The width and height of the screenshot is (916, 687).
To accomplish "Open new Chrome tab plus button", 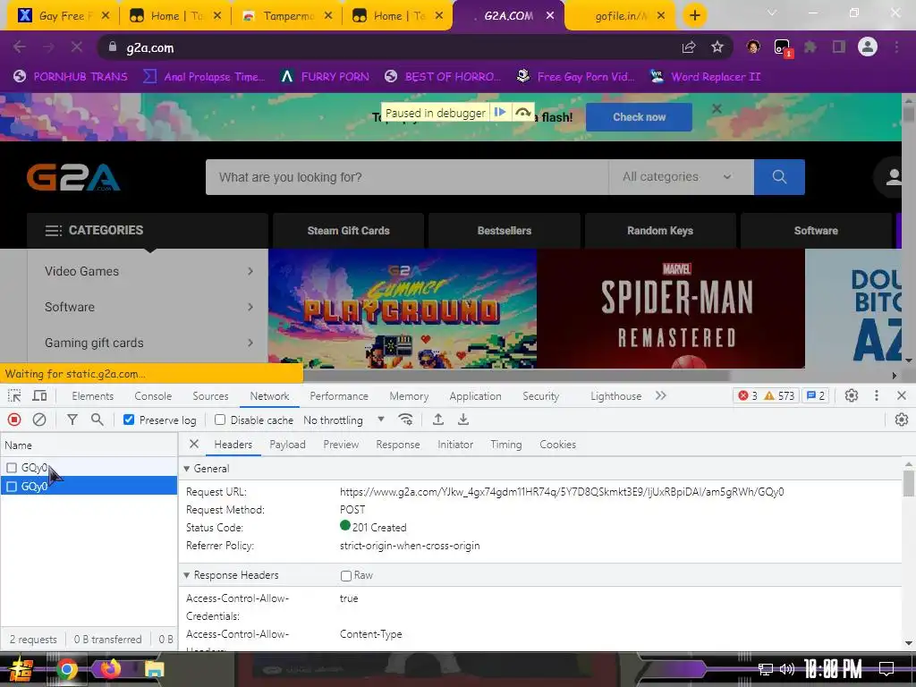I will click(x=694, y=15).
